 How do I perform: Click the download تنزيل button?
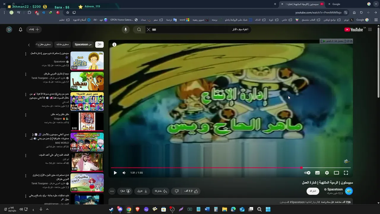click(142, 191)
